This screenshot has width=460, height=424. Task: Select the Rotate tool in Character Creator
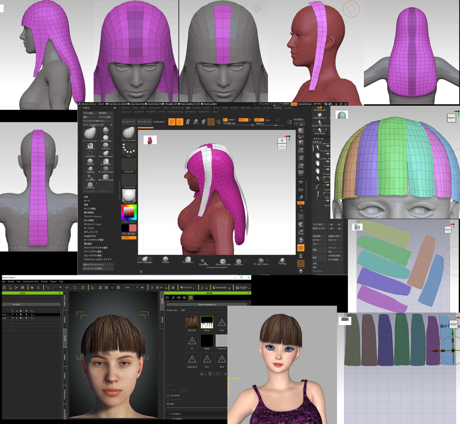(75, 288)
